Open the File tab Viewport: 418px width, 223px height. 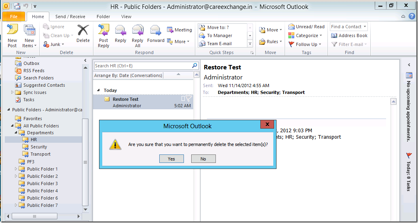point(14,17)
